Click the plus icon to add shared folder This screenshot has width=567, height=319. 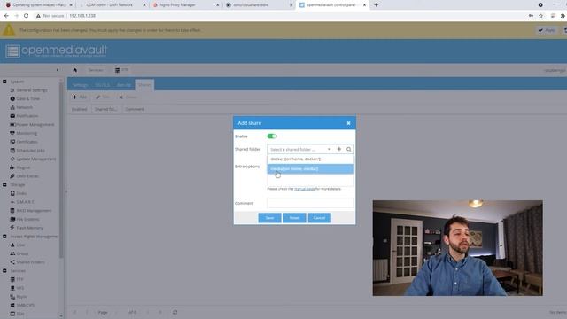tap(338, 149)
